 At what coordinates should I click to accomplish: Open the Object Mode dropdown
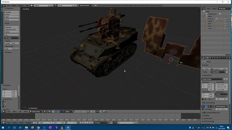pos(36,112)
